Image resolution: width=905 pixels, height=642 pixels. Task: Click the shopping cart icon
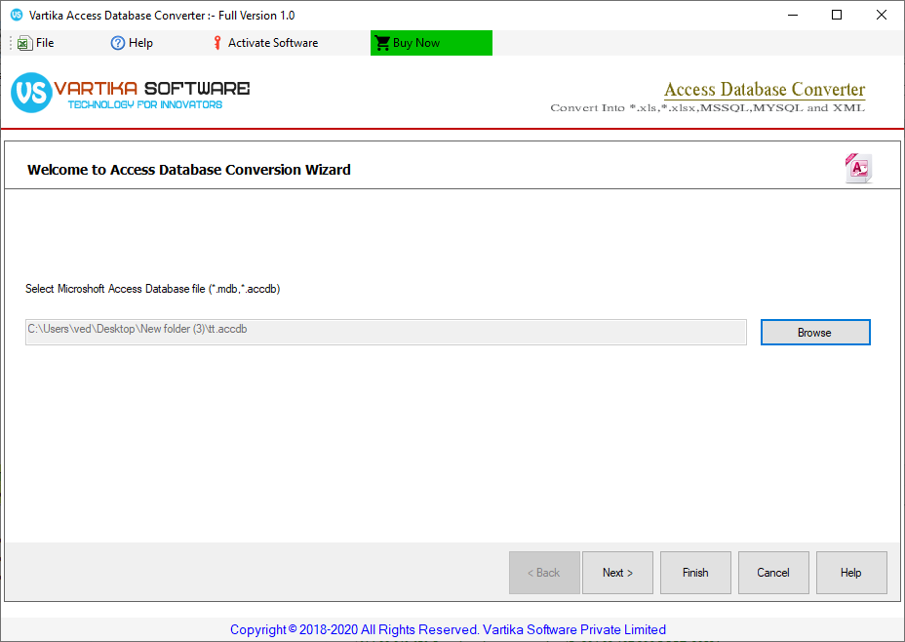click(x=382, y=43)
